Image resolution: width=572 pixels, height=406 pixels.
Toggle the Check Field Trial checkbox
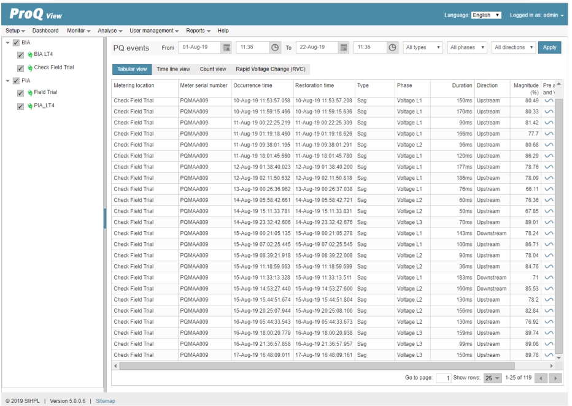pos(20,68)
